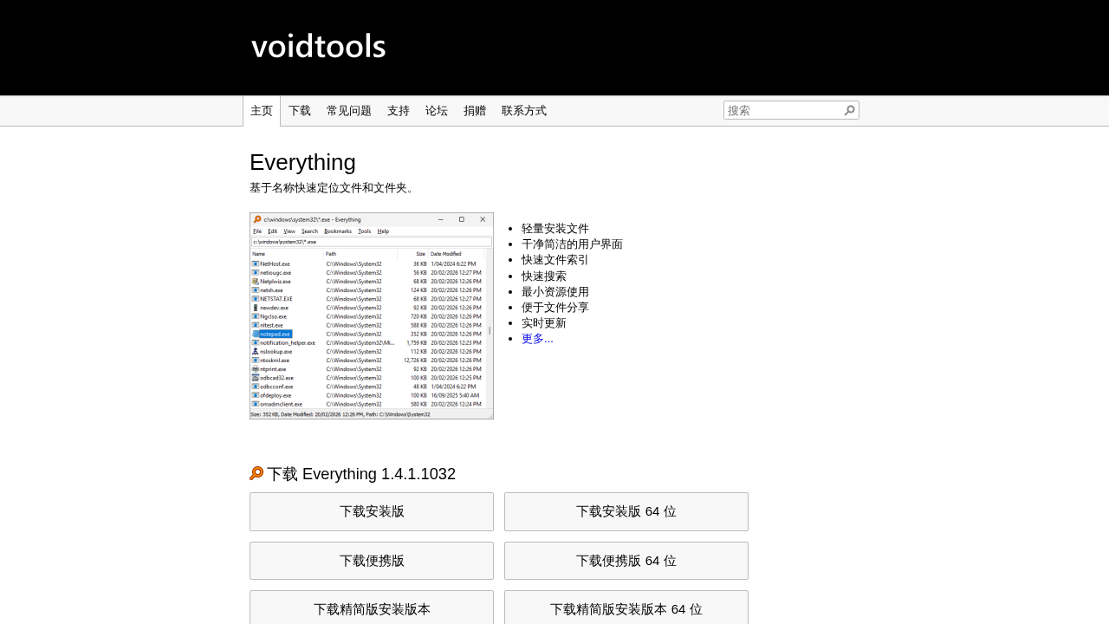Image resolution: width=1109 pixels, height=624 pixels.
Task: Click the Everything magnifier icon beside download heading
Action: 256,474
